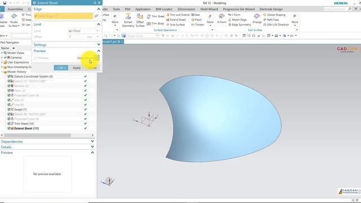Collapse the Edge section in dialog
Image resolution: width=361 pixels, height=203 pixels.
(x=99, y=9)
